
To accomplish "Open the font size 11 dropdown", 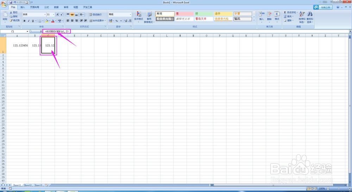I will [54, 14].
